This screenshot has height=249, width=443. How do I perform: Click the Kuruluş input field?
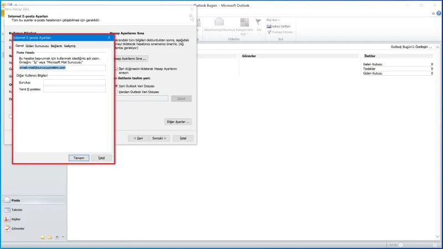74,82
